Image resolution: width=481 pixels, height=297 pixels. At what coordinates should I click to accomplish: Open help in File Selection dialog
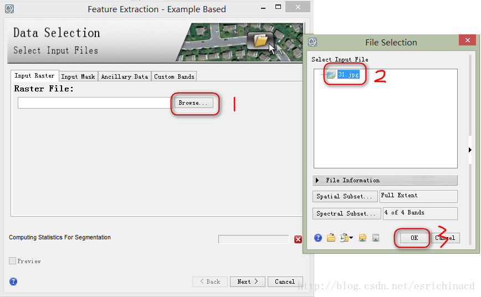318,238
